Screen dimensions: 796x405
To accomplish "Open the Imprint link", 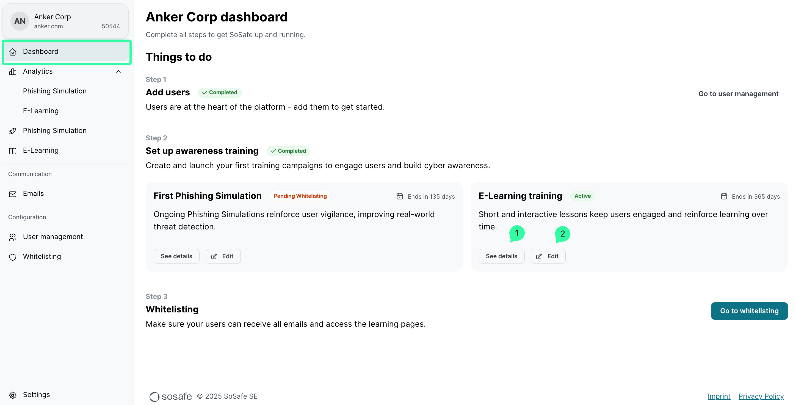I will [x=719, y=396].
